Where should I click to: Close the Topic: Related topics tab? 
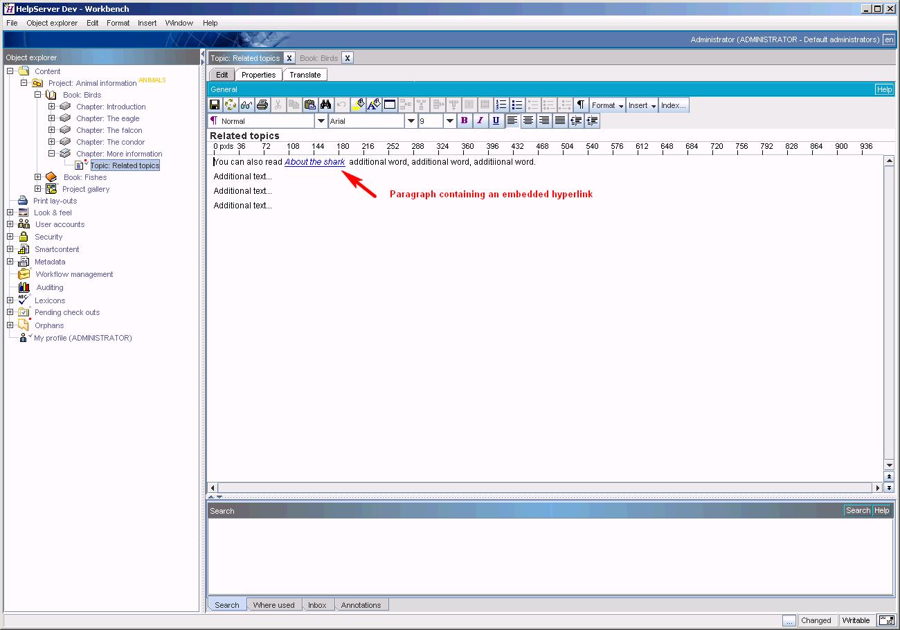coord(289,58)
